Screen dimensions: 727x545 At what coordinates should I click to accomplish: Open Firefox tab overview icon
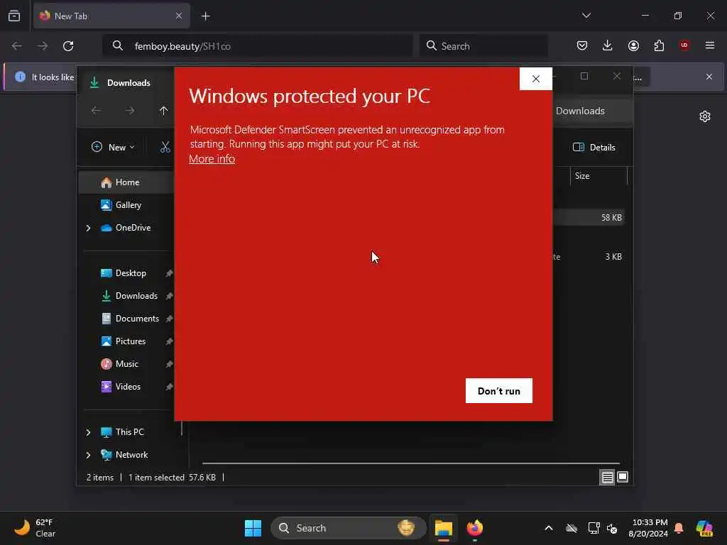(14, 16)
